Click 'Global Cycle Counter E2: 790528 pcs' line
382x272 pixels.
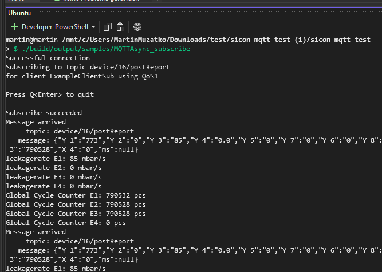pos(75,204)
